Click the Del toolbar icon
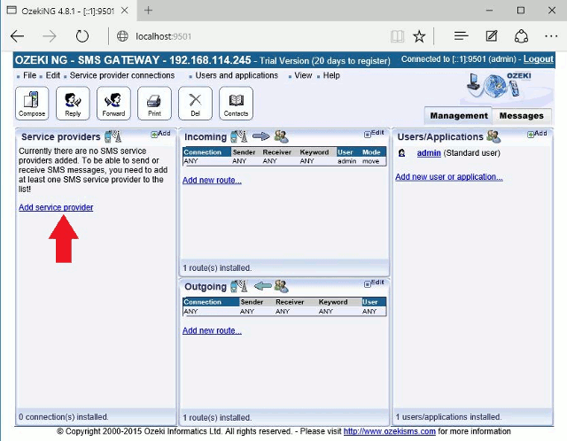 pyautogui.click(x=195, y=104)
